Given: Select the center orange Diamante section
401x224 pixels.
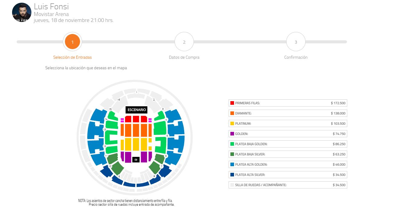Looking at the screenshot, I should (136, 130).
